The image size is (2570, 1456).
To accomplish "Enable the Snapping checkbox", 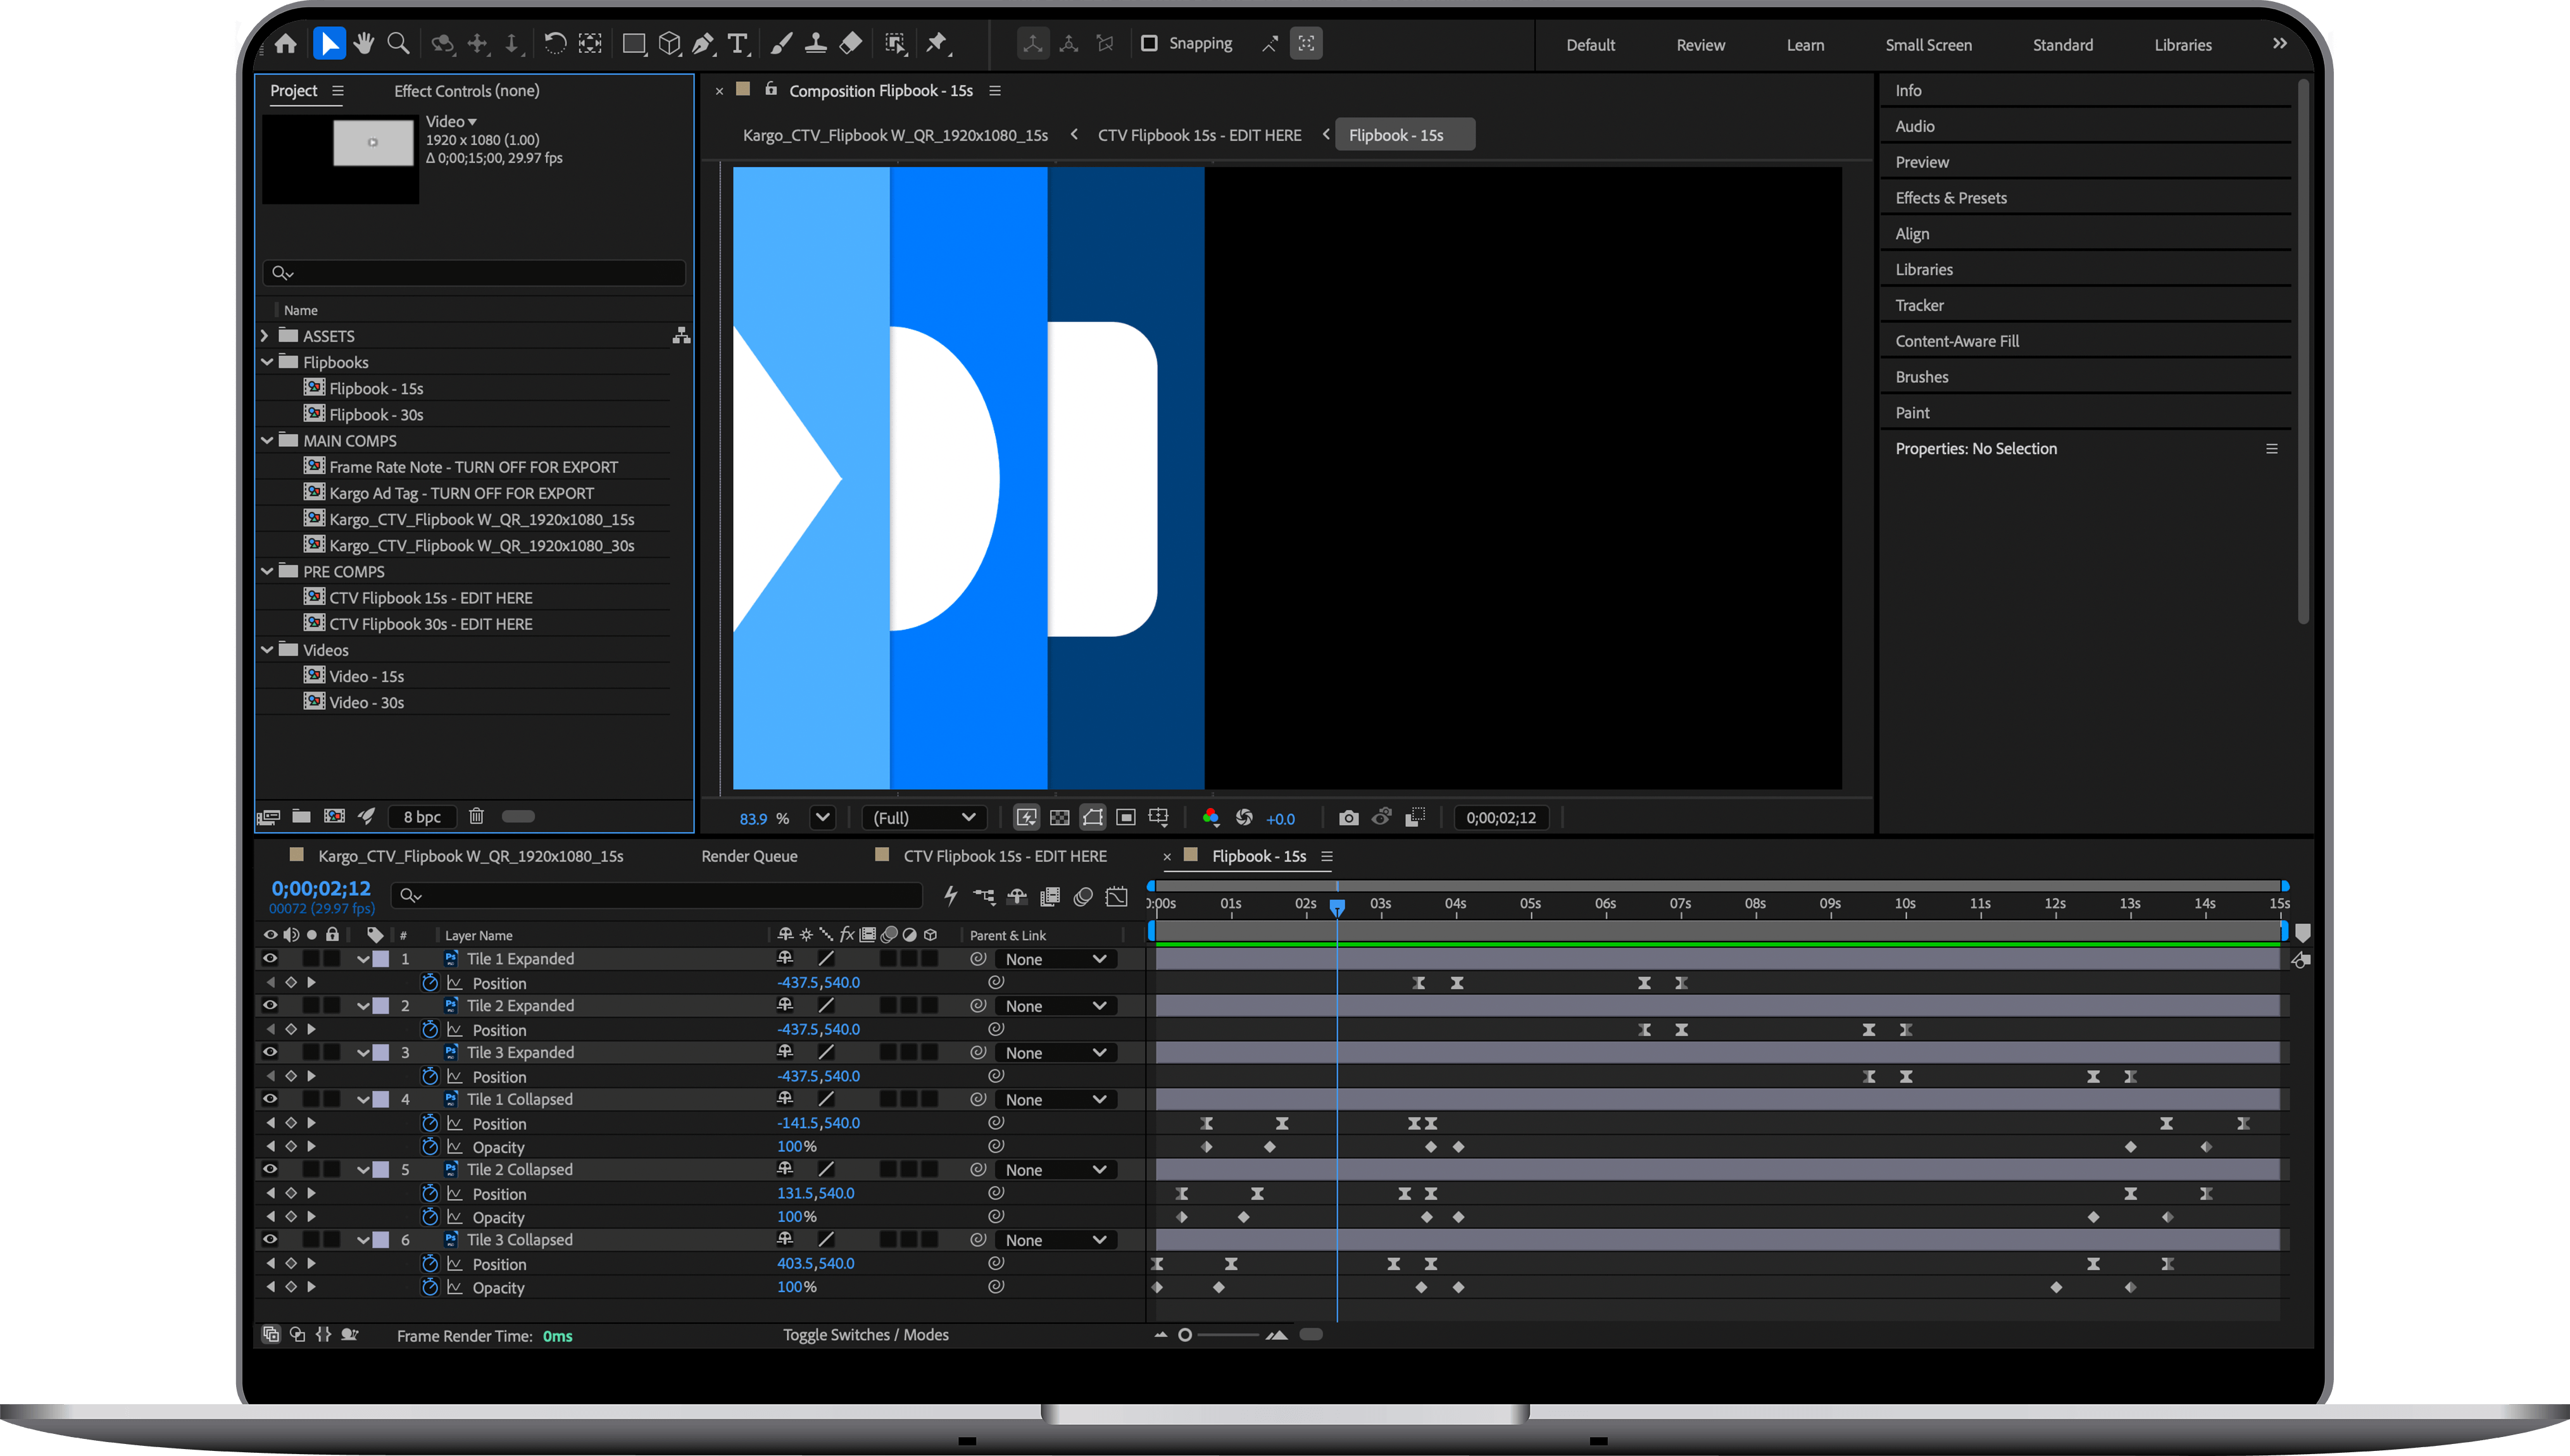I will pos(1150,43).
